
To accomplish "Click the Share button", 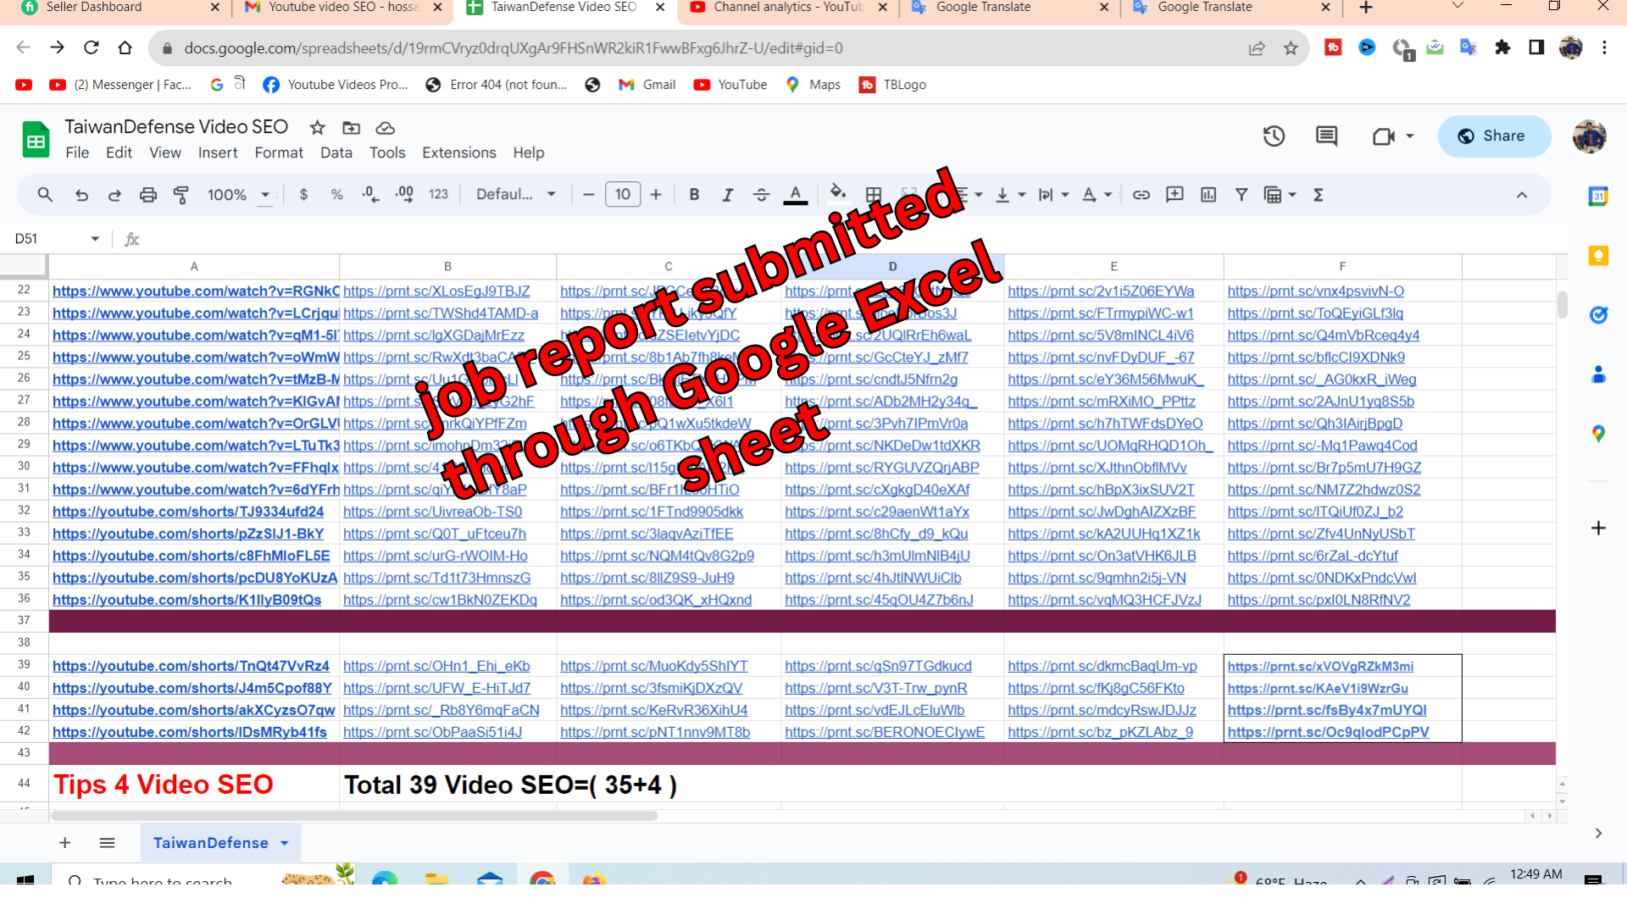I will [x=1494, y=136].
